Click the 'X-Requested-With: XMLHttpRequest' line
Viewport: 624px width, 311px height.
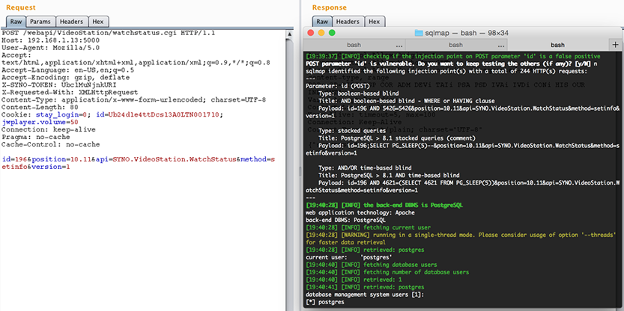(68, 92)
